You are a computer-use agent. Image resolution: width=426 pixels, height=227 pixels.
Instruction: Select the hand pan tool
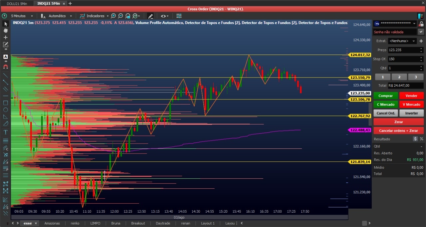[6, 30]
